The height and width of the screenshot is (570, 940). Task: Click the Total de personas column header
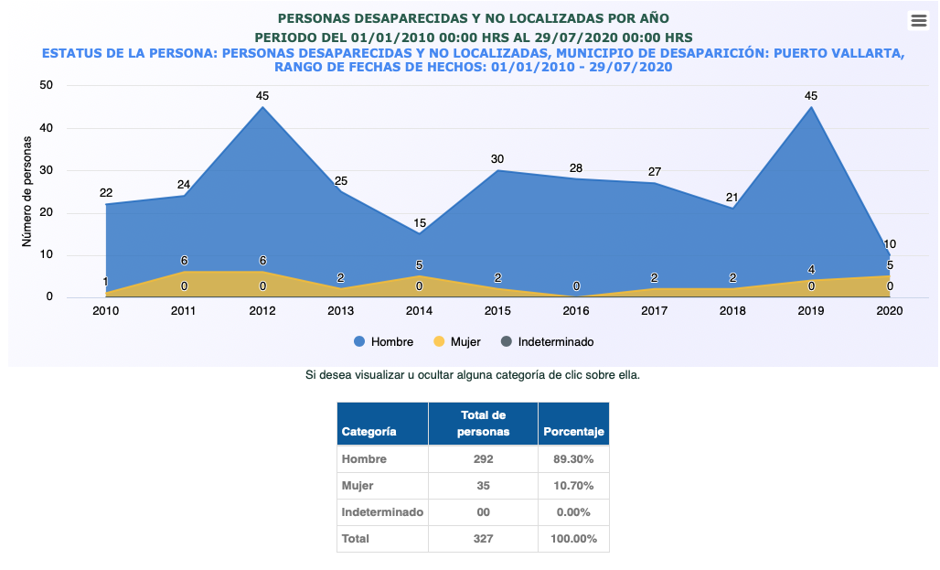coord(483,424)
